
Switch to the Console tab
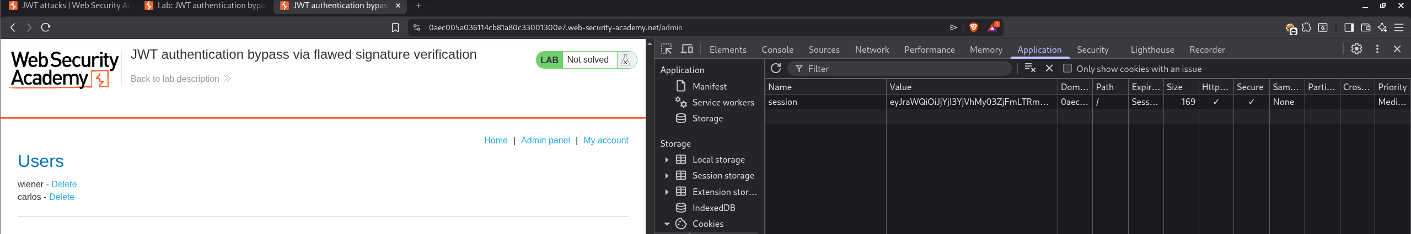click(777, 49)
